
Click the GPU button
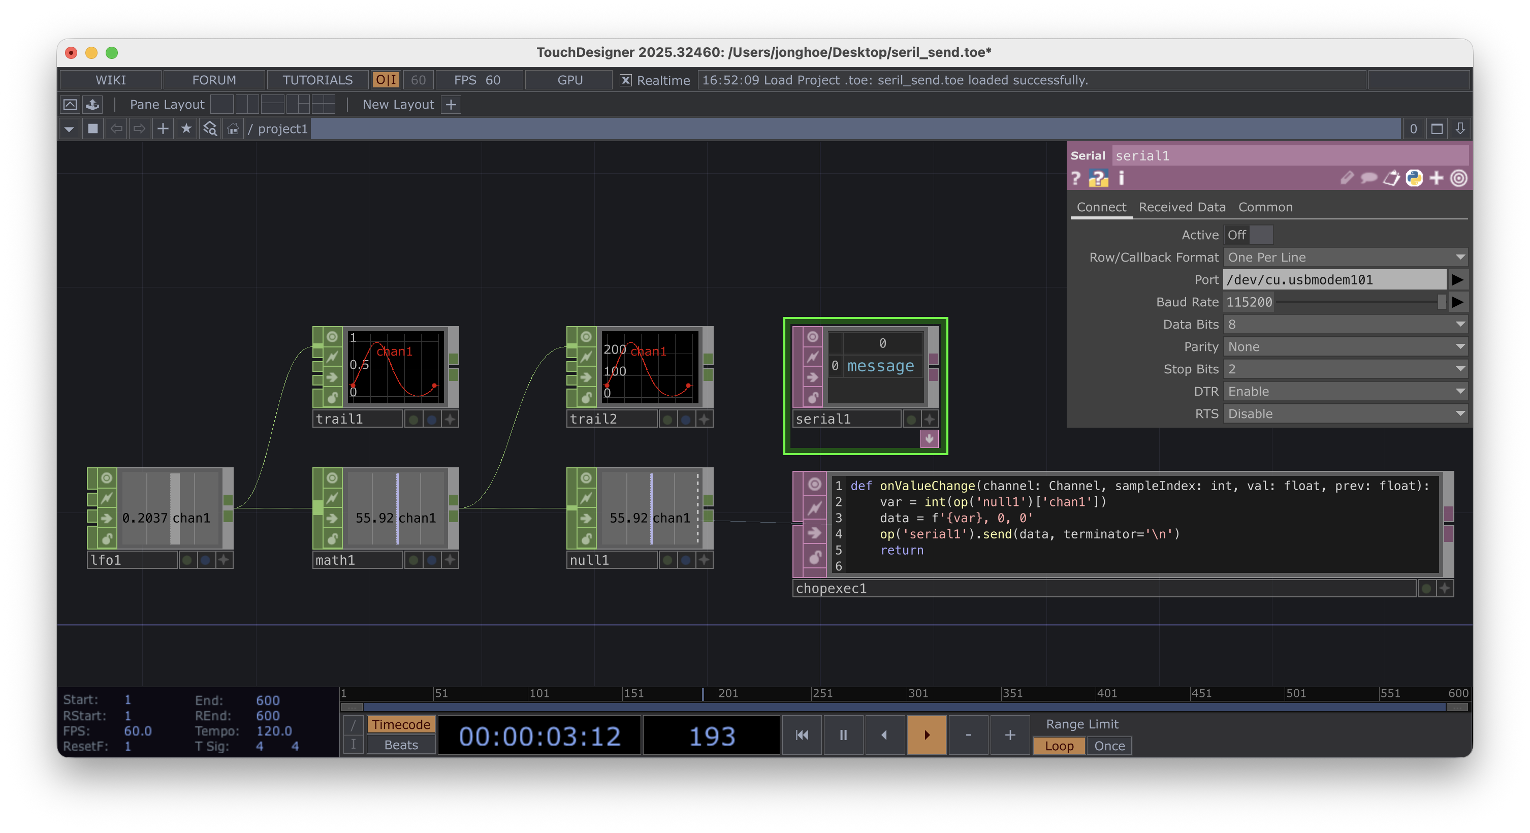[x=569, y=80]
